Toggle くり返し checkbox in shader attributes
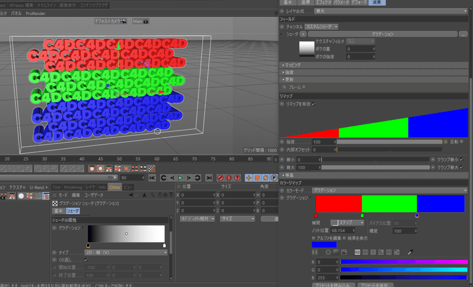 pos(86,260)
